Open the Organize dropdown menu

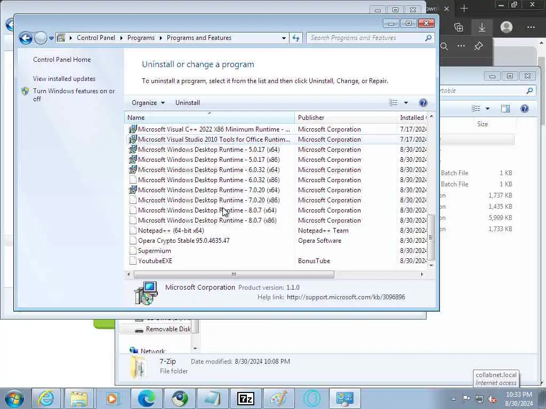(148, 103)
